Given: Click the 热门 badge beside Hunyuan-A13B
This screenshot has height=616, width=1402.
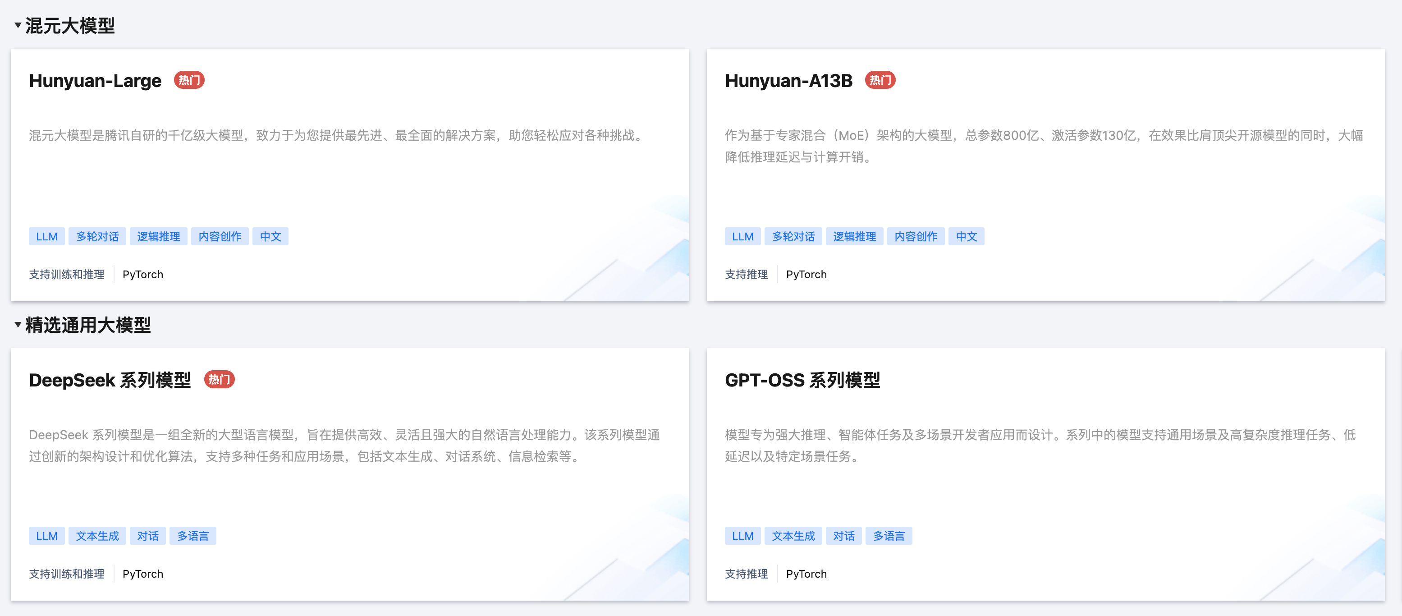Looking at the screenshot, I should tap(880, 80).
